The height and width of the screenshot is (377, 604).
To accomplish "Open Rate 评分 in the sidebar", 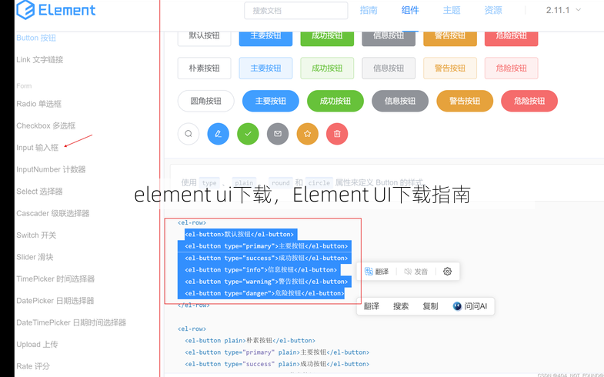I will click(33, 366).
